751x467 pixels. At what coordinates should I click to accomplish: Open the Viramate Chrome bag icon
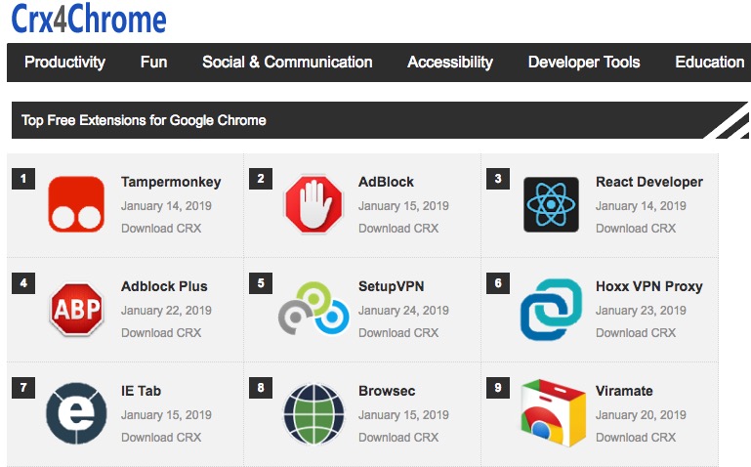click(x=552, y=413)
